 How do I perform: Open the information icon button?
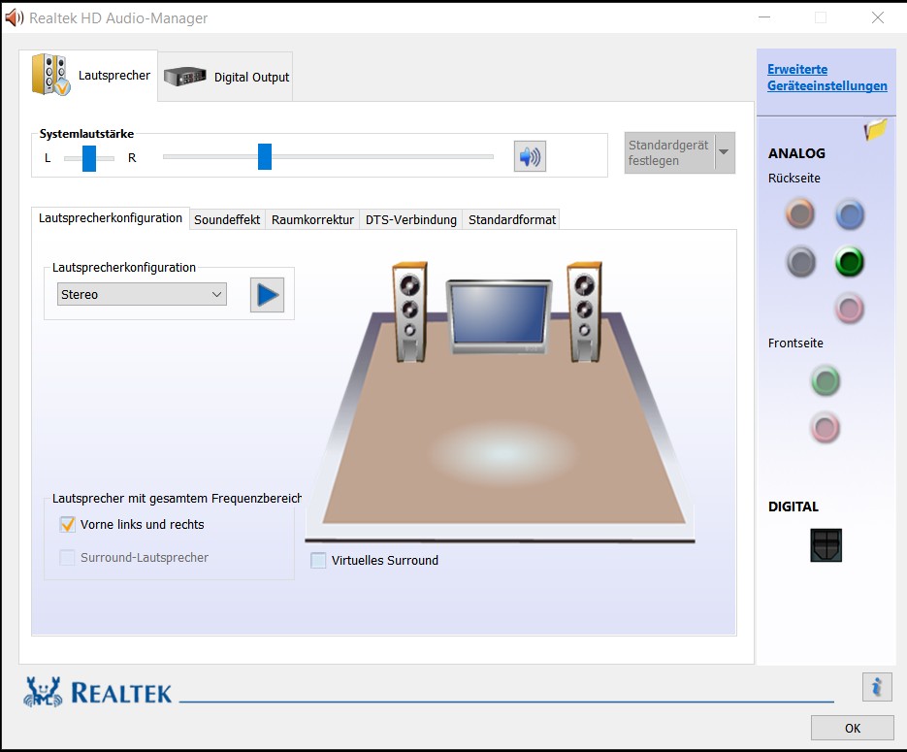[877, 687]
